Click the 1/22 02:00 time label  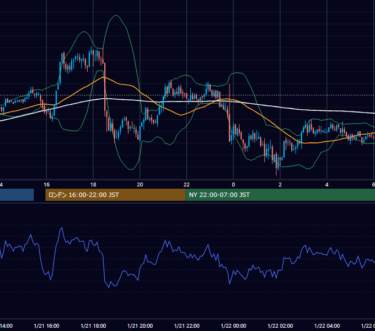(x=280, y=325)
